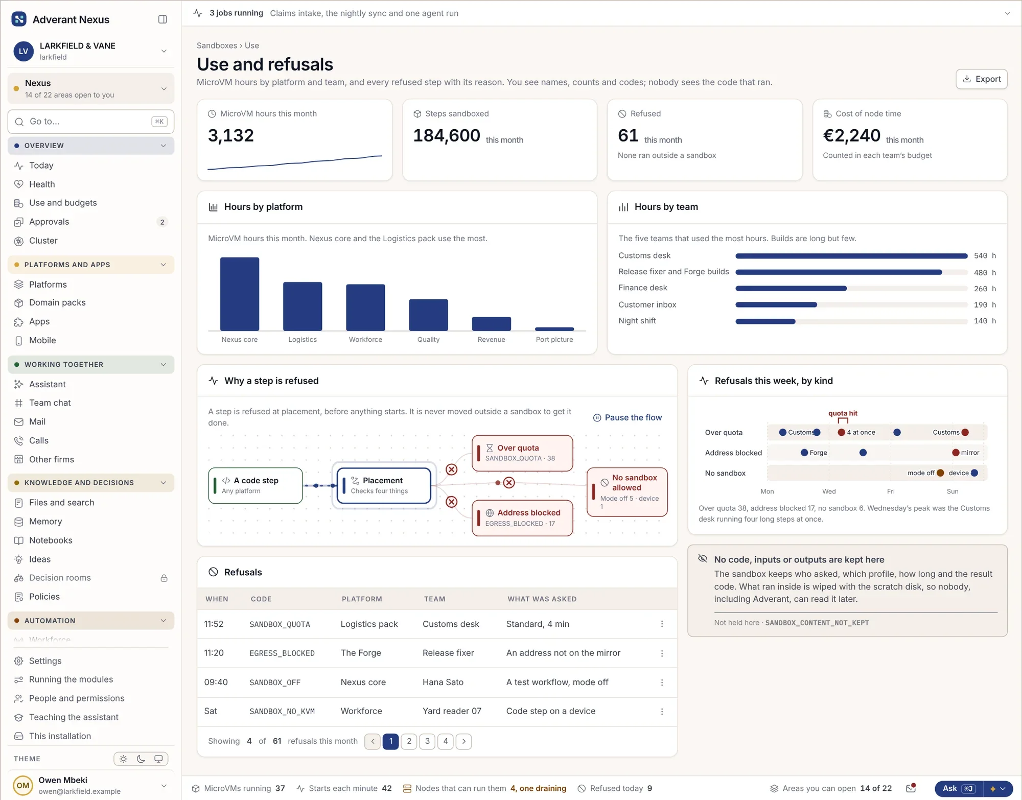The height and width of the screenshot is (800, 1022).
Task: Open row menu for 11:52 SANDBOX_QUOTA refusal
Action: 662,624
